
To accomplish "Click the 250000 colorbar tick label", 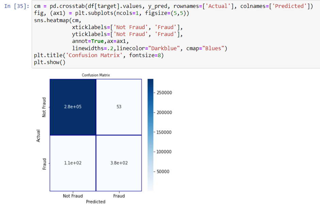I will tap(164, 93).
